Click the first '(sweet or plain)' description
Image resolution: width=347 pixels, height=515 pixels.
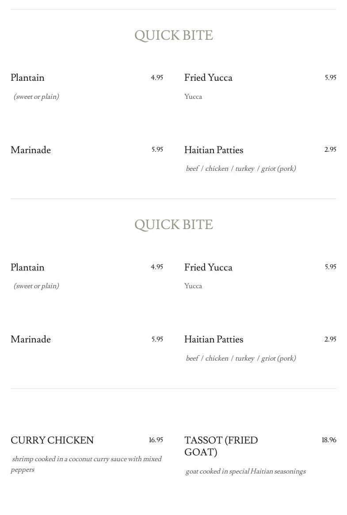[x=36, y=97]
